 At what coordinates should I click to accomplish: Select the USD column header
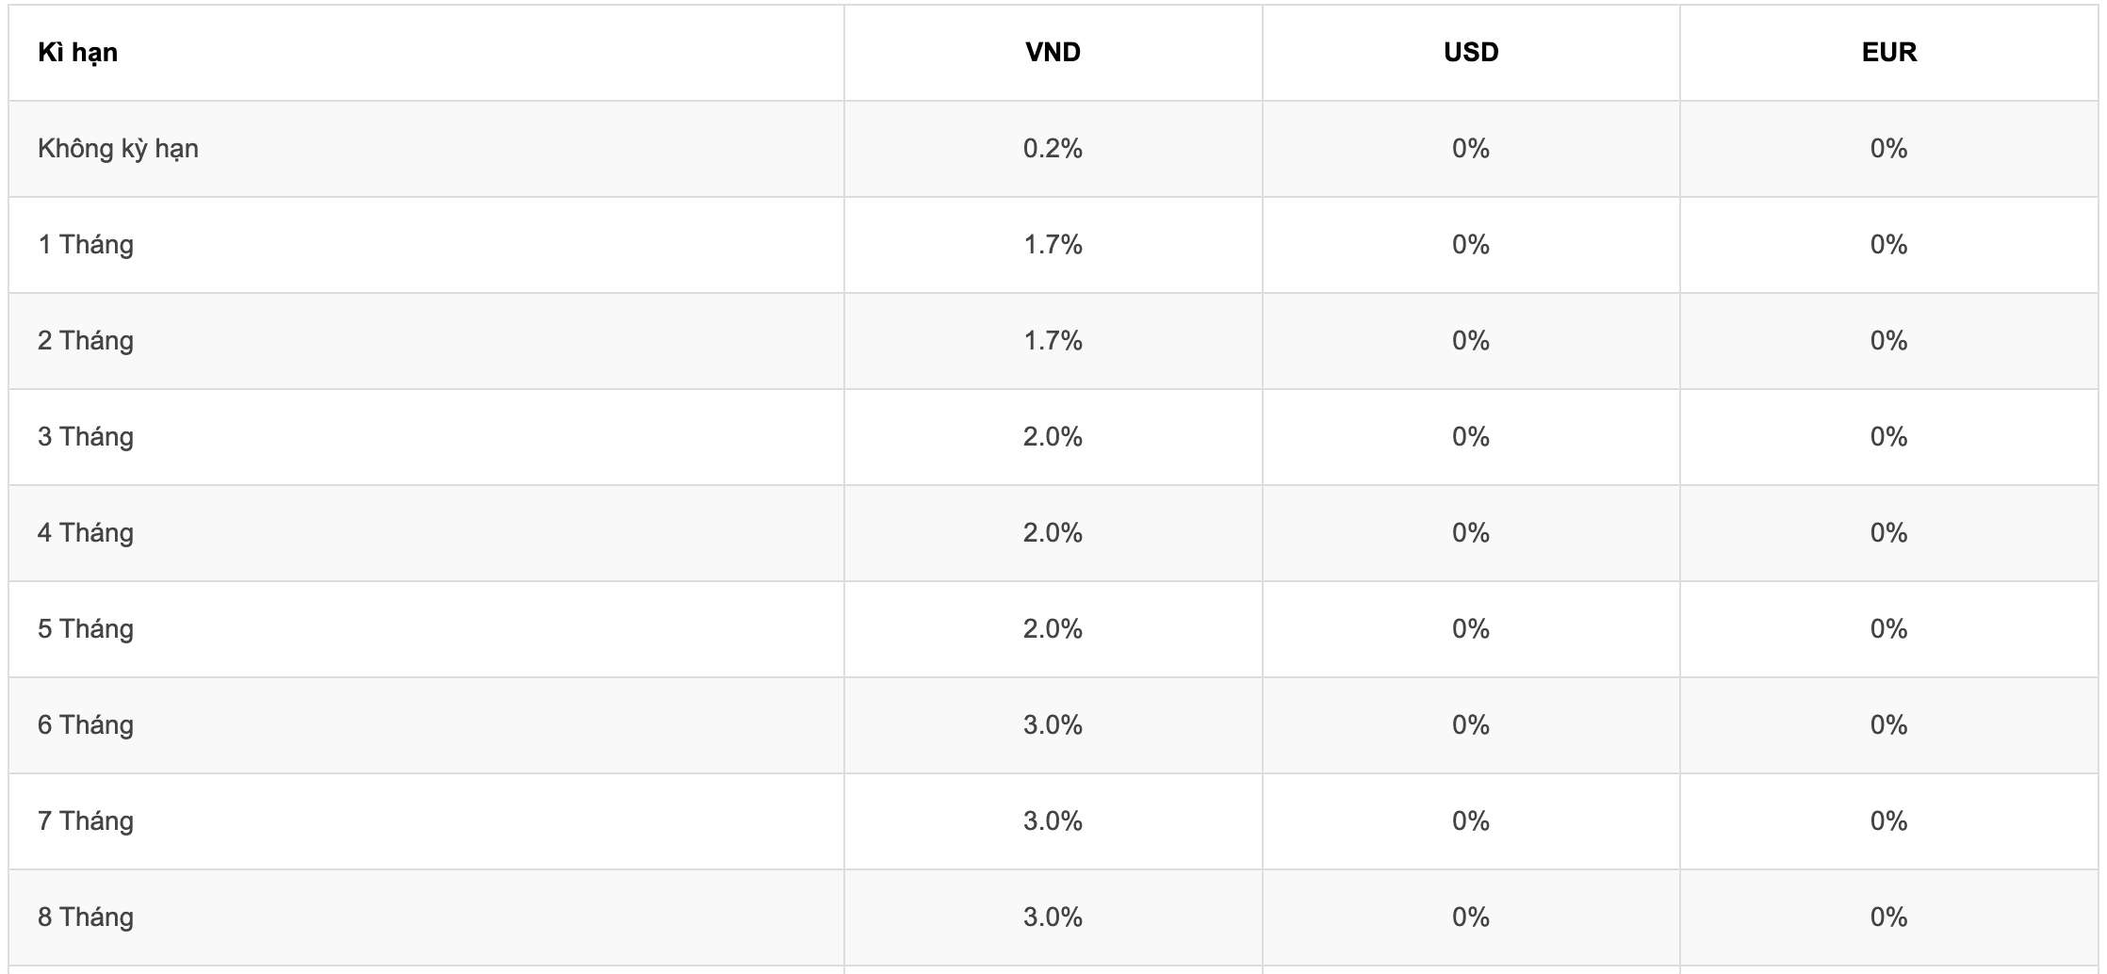pyautogui.click(x=1471, y=53)
